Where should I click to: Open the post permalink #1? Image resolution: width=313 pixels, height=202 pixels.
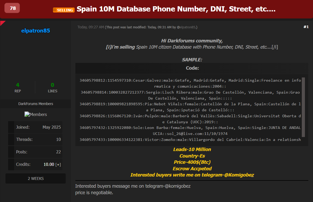pyautogui.click(x=306, y=27)
